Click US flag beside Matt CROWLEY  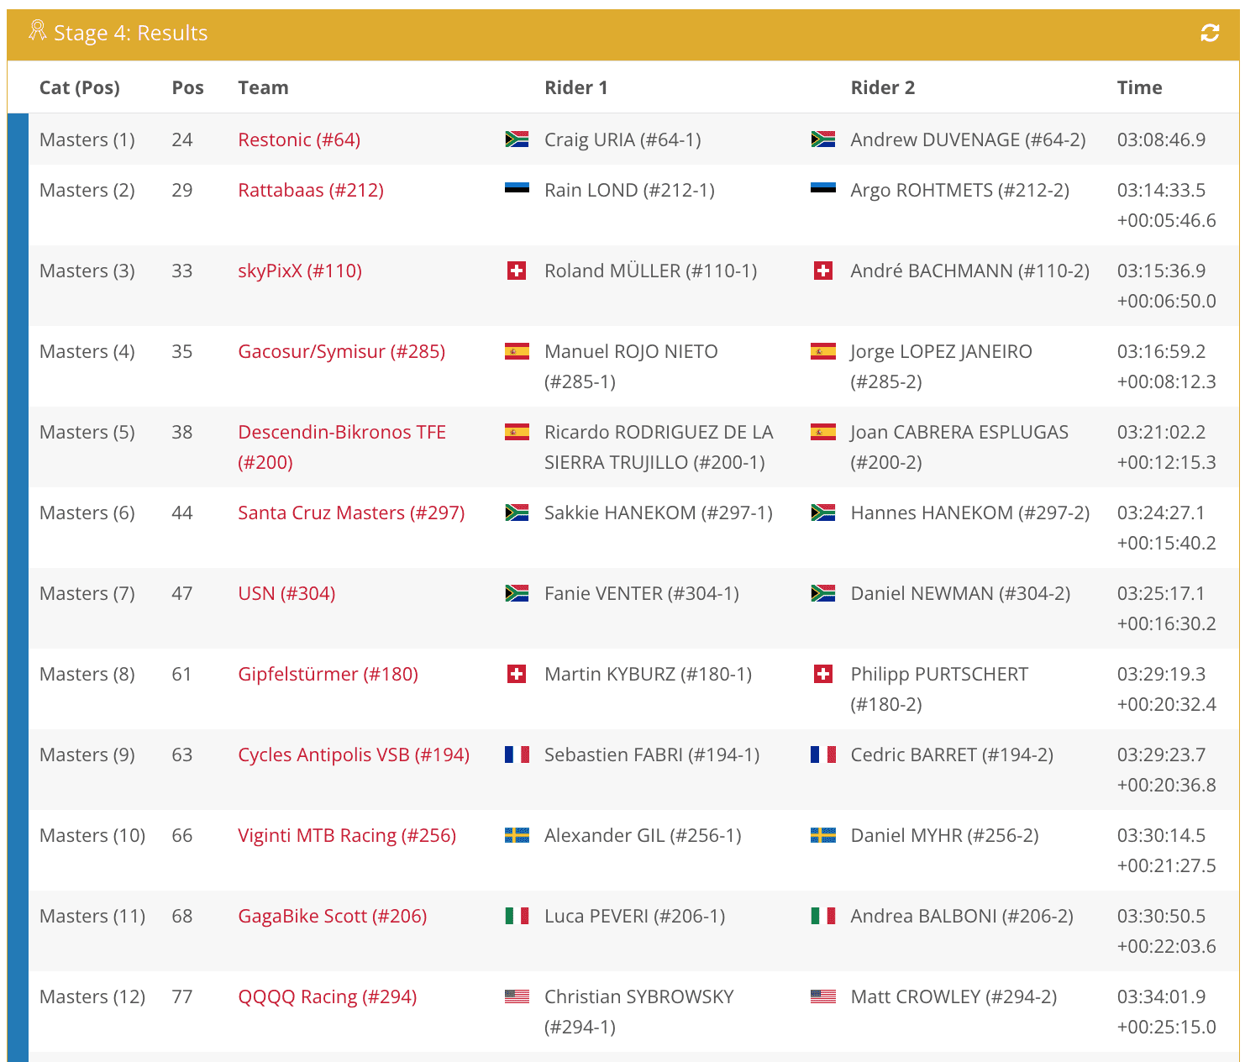[x=822, y=996]
